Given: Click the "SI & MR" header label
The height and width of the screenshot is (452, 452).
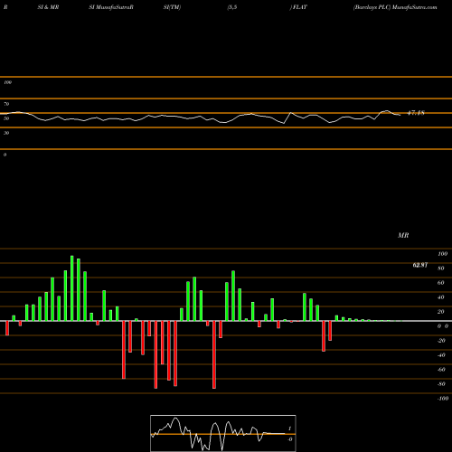Looking at the screenshot, I should 48,7.
